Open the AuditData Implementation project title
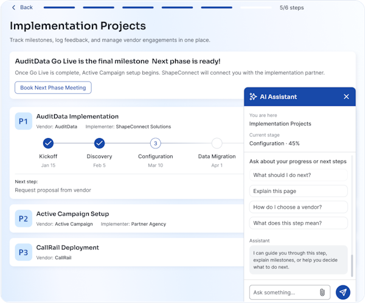This screenshot has height=303, width=365. tap(77, 116)
